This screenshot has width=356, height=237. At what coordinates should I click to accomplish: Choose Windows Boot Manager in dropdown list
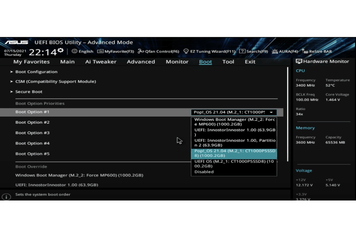tap(234, 122)
